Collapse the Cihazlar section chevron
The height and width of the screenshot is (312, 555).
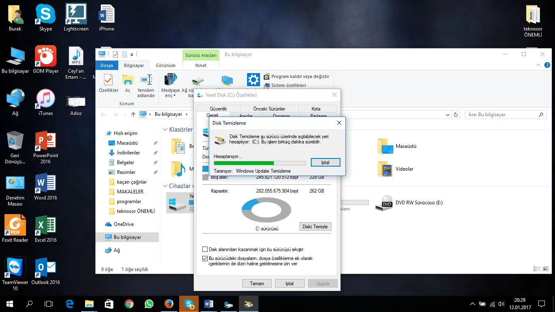pyautogui.click(x=165, y=186)
